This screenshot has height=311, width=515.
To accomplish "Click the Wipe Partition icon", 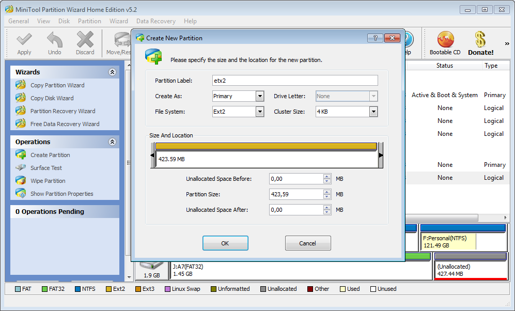I will [x=21, y=181].
